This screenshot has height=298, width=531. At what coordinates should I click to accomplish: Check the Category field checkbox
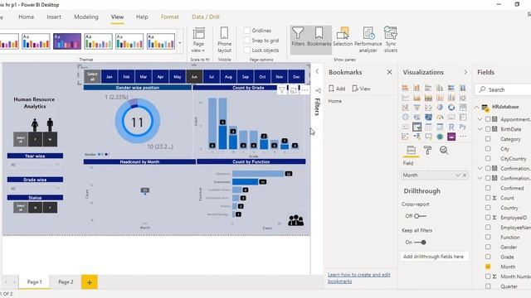tap(488, 139)
